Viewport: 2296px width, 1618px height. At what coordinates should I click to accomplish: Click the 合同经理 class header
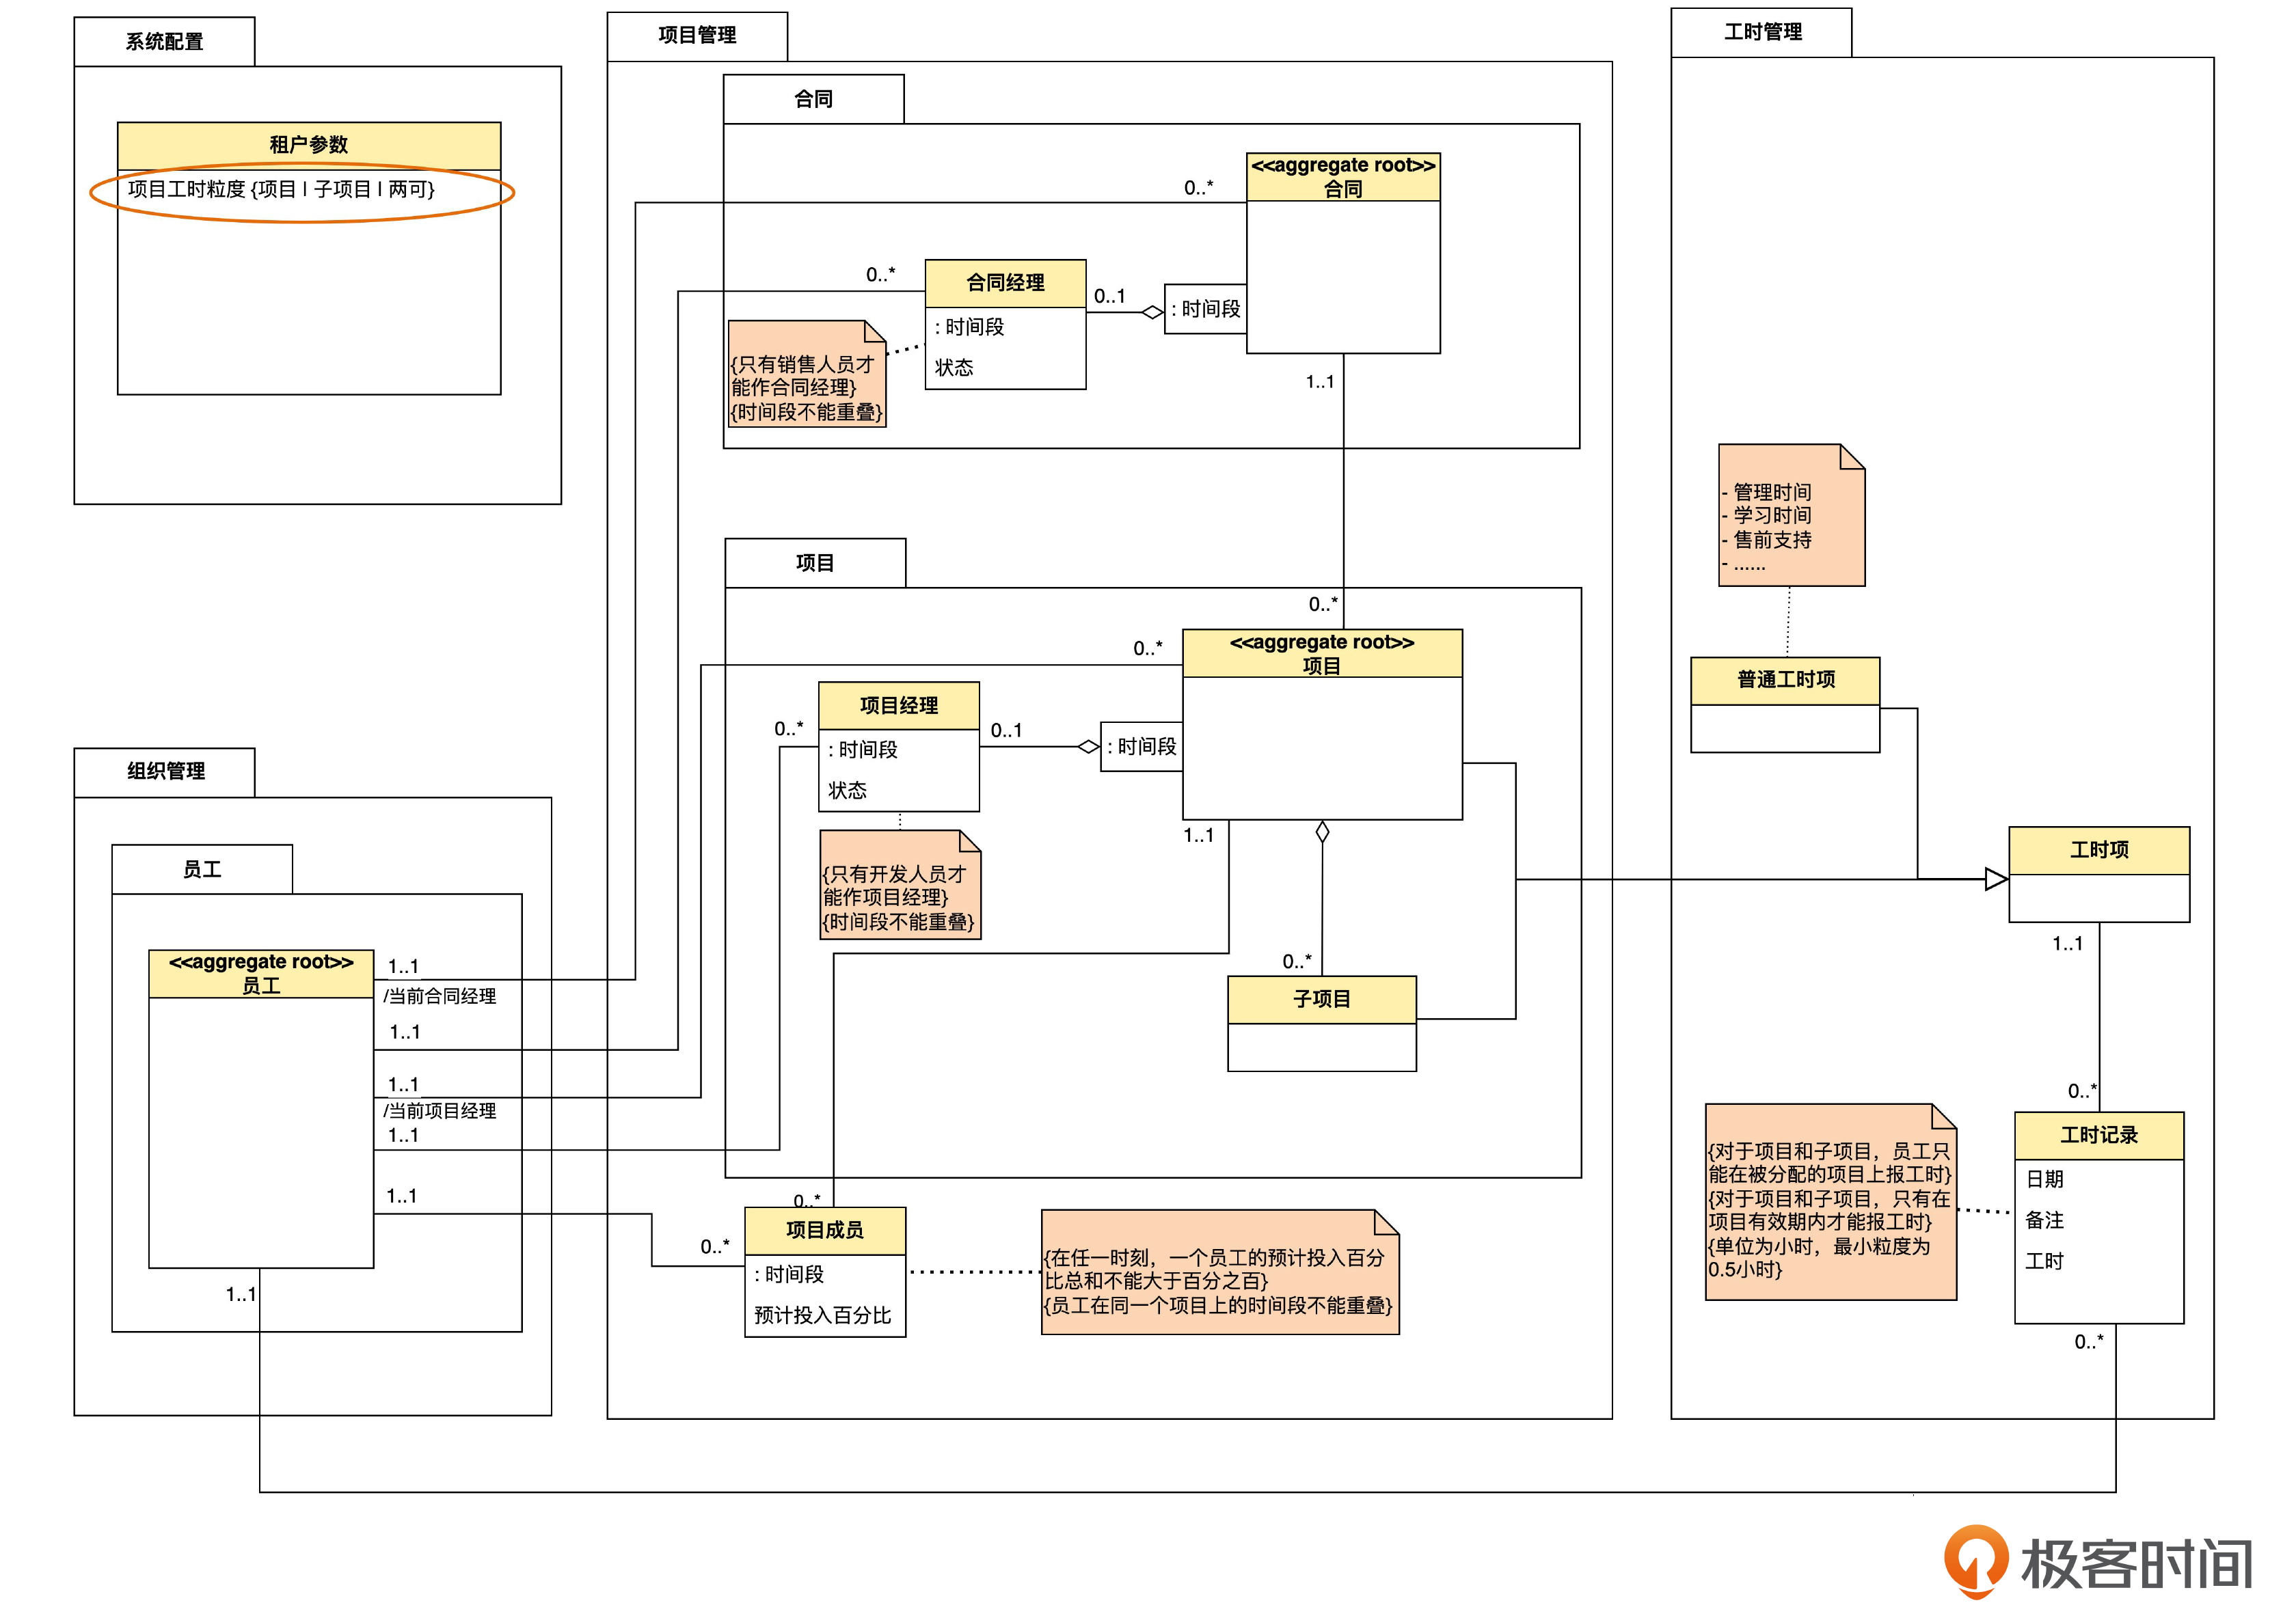(x=1005, y=283)
